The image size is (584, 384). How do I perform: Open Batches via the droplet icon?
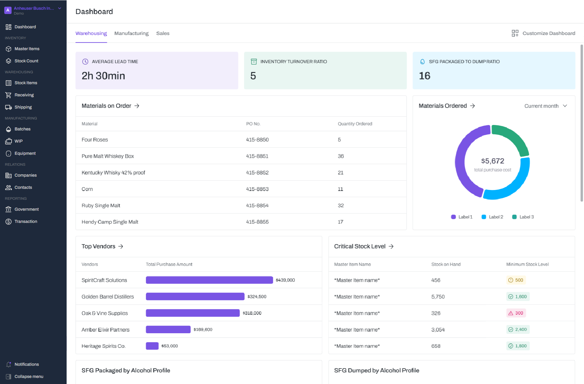[x=9, y=129]
